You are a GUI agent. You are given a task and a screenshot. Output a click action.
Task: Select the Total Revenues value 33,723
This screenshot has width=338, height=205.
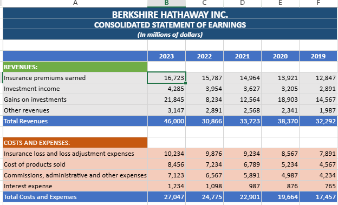click(x=242, y=121)
